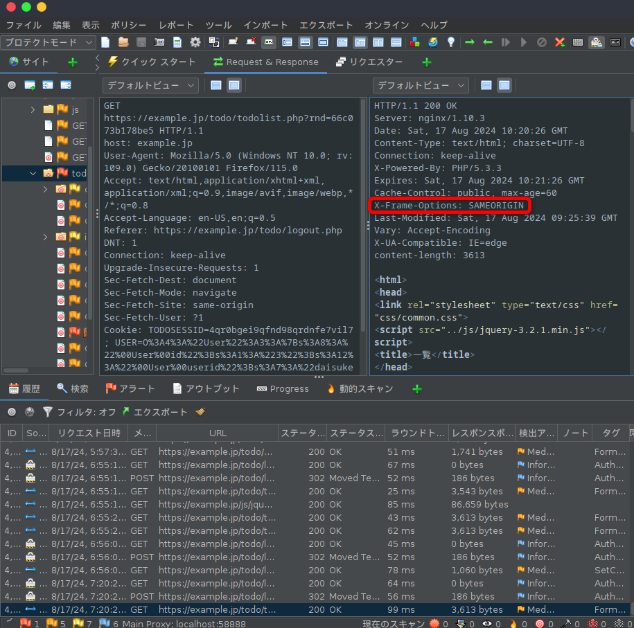Viewport: 634px width, 628px height.
Task: Open the レポート menu
Action: pyautogui.click(x=176, y=25)
